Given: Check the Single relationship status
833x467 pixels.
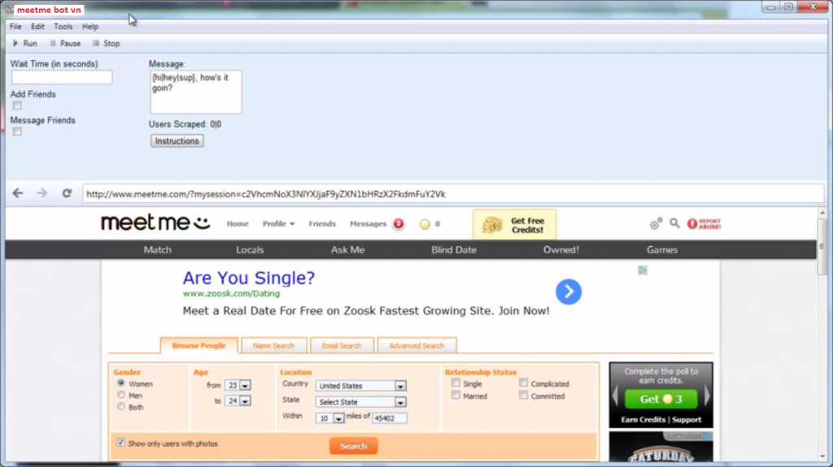Looking at the screenshot, I should [456, 383].
